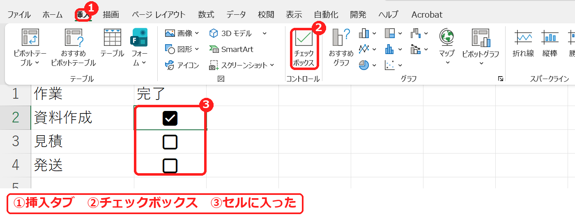Click the 3D モデル button

coord(230,33)
